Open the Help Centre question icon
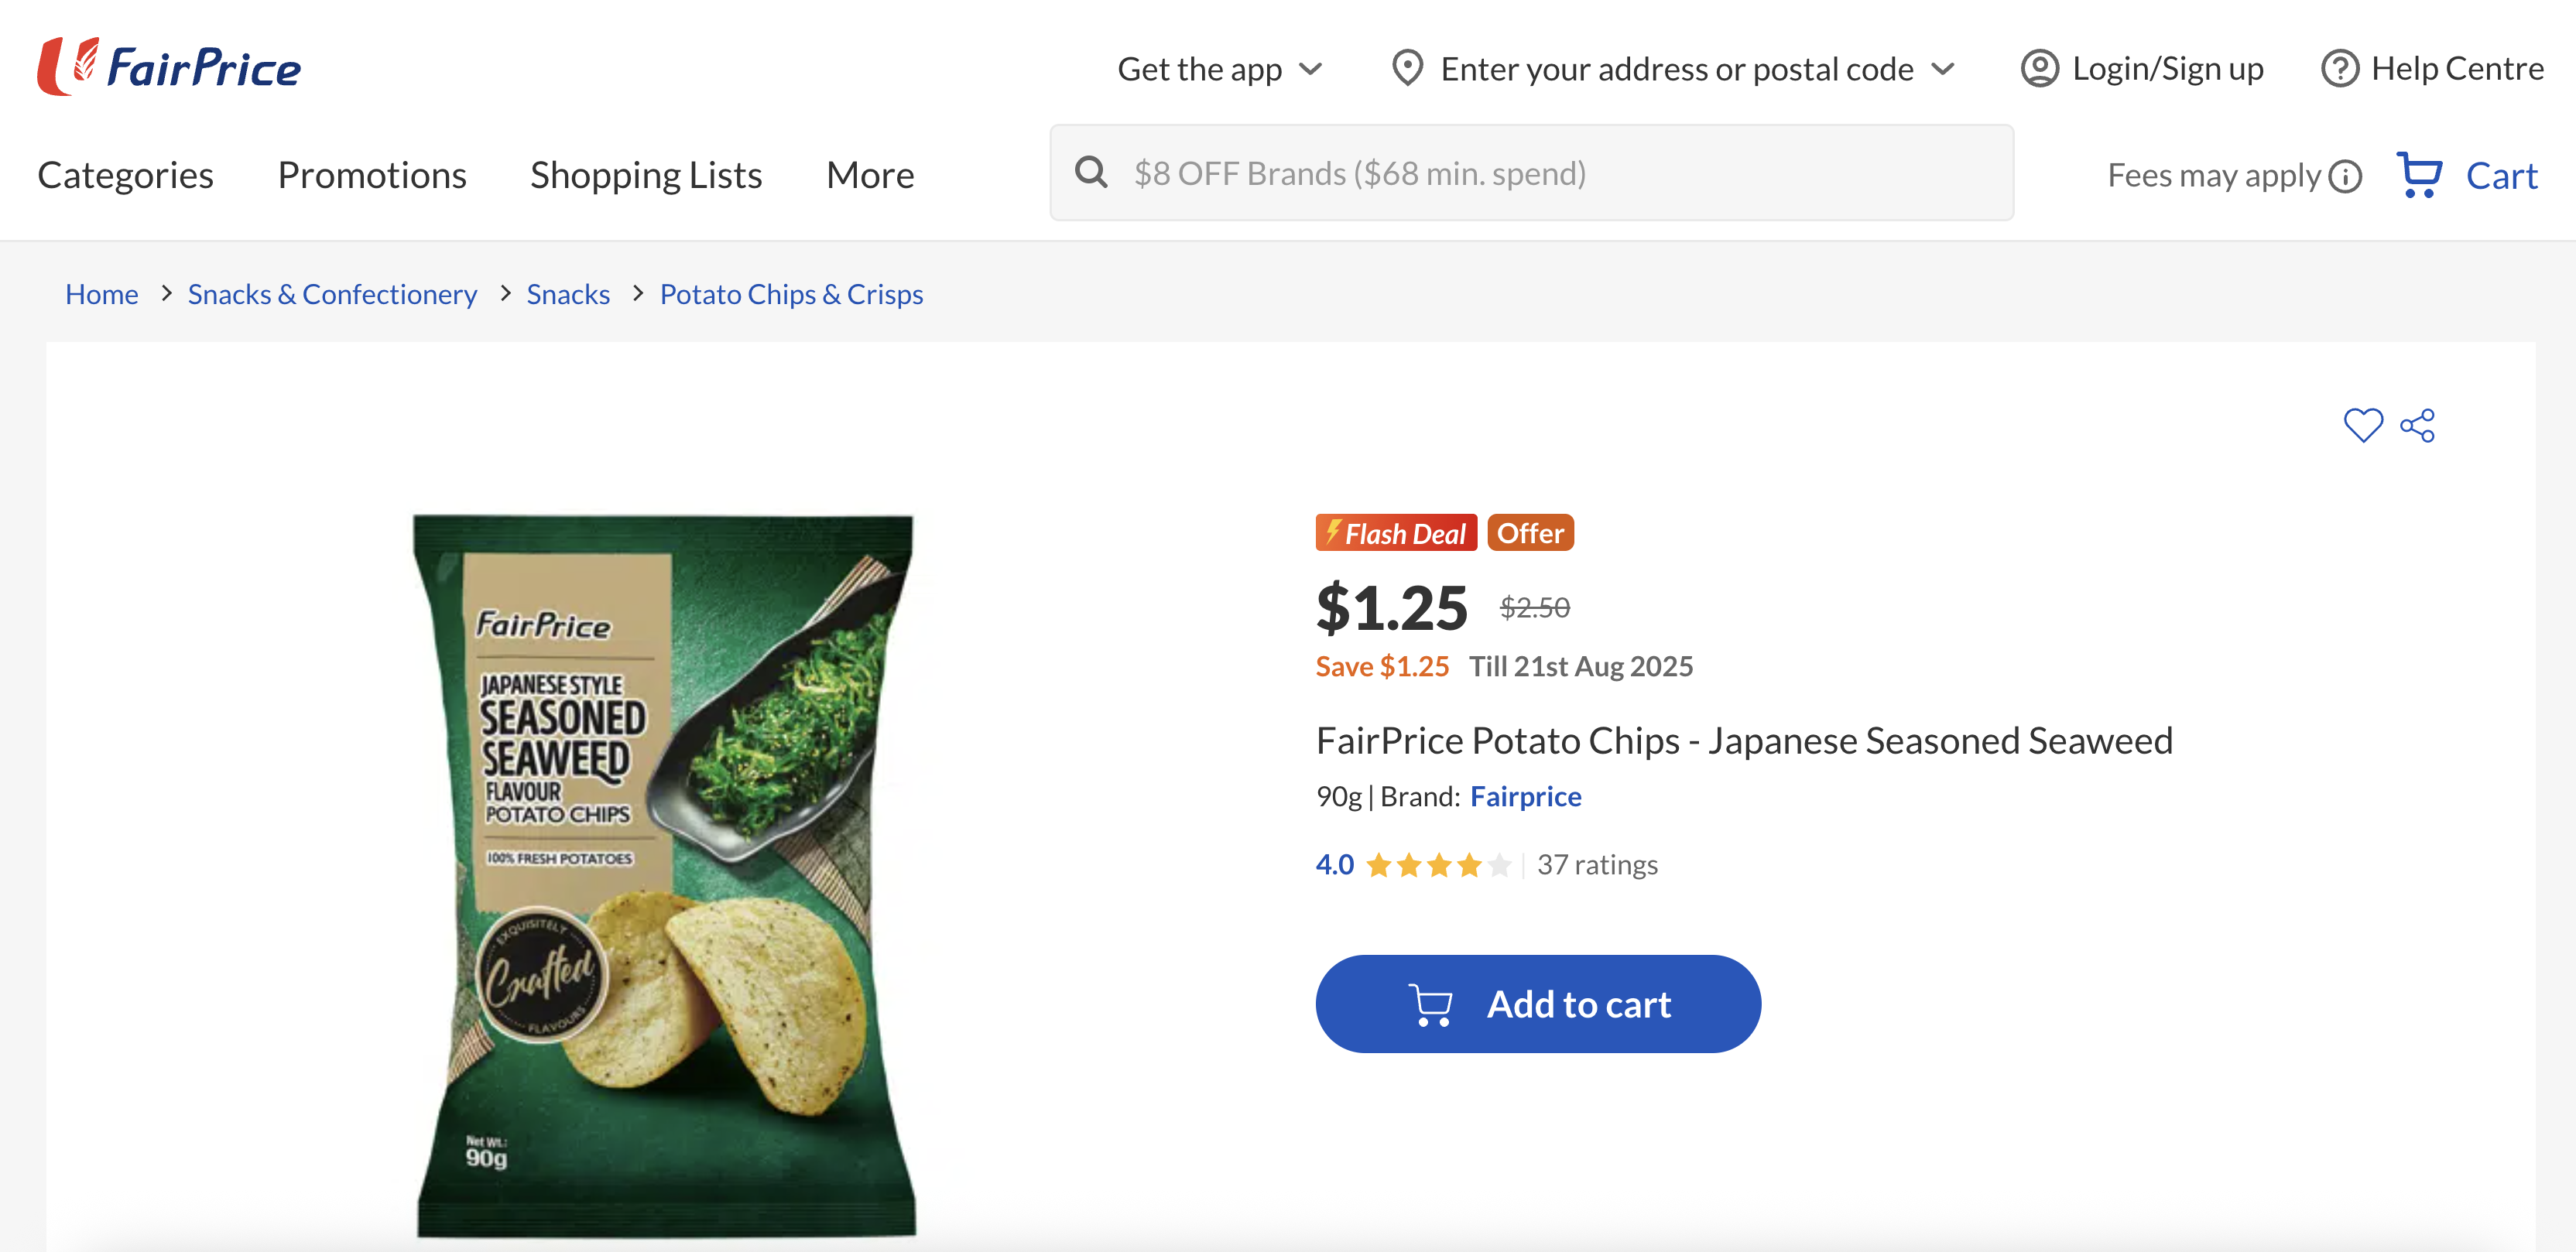This screenshot has width=2576, height=1252. tap(2339, 68)
